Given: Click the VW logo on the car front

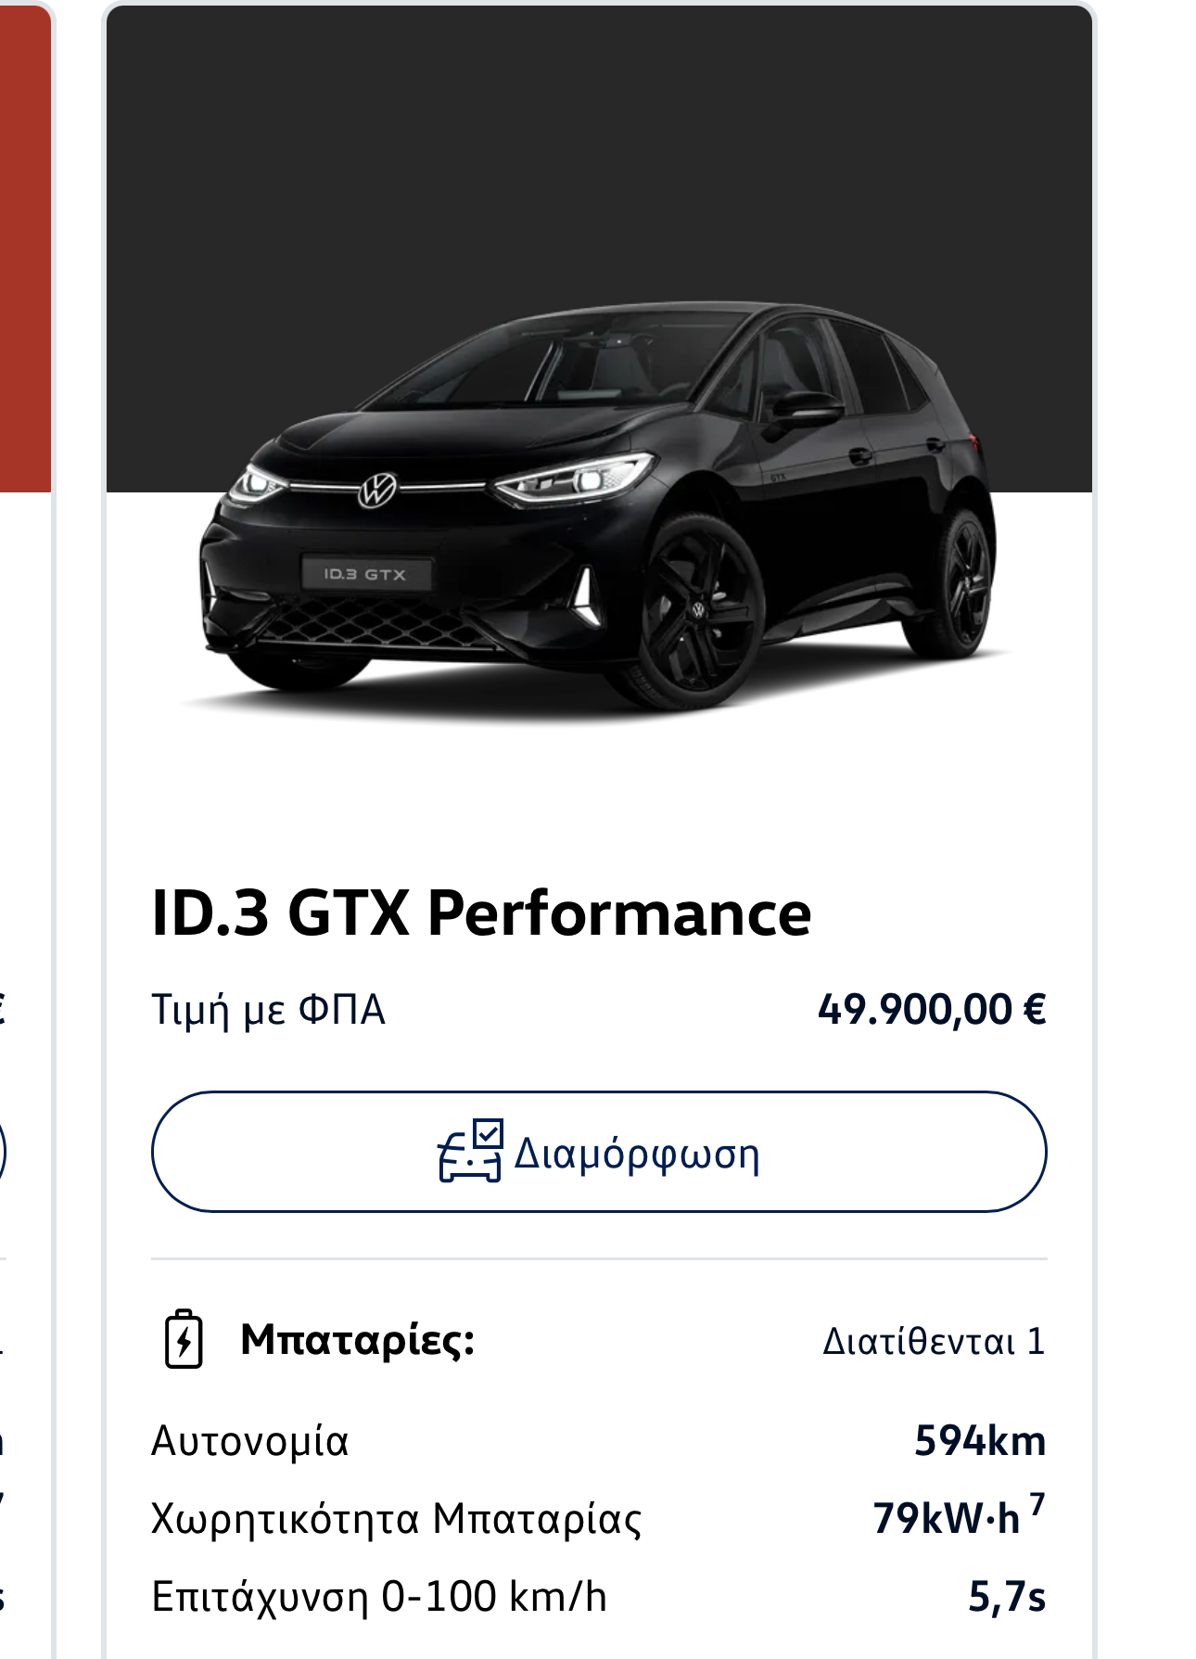Looking at the screenshot, I should [x=377, y=491].
